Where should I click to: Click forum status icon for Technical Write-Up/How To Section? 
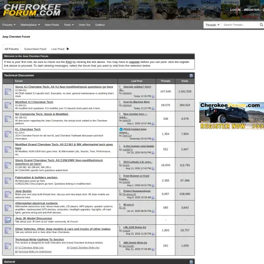(x=8, y=246)
